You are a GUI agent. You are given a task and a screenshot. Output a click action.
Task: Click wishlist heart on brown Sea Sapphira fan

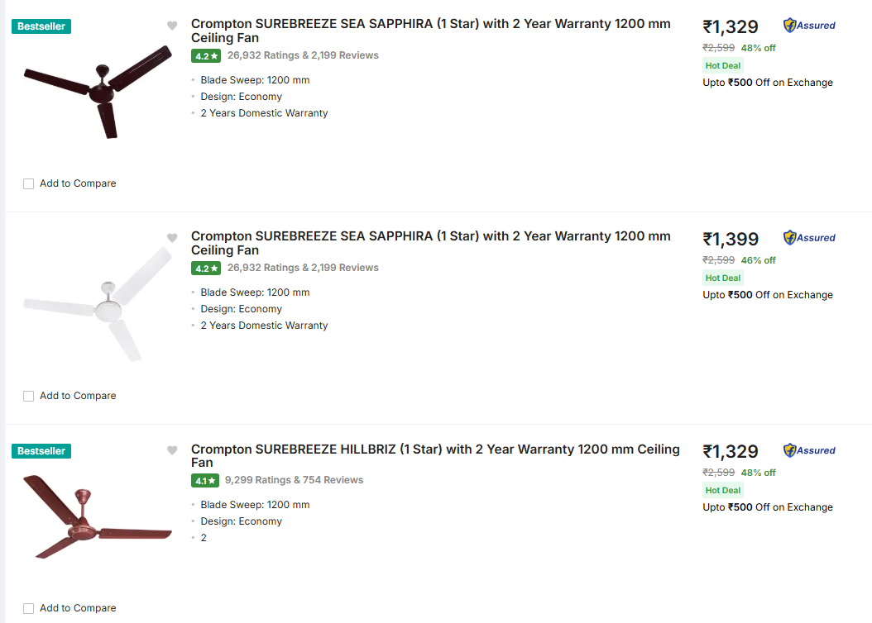point(172,26)
